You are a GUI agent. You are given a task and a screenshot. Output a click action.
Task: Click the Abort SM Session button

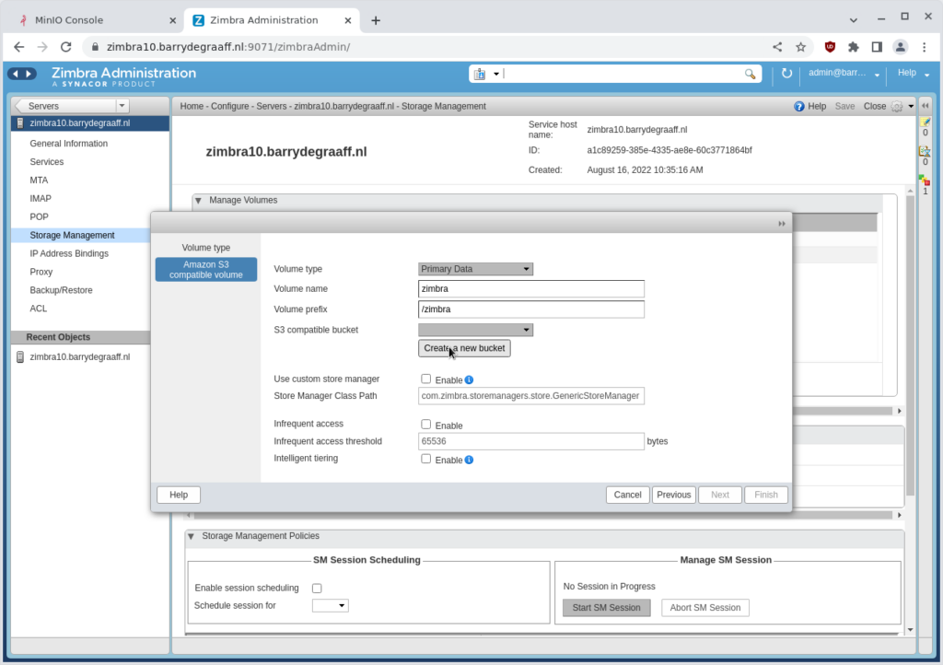pos(704,608)
